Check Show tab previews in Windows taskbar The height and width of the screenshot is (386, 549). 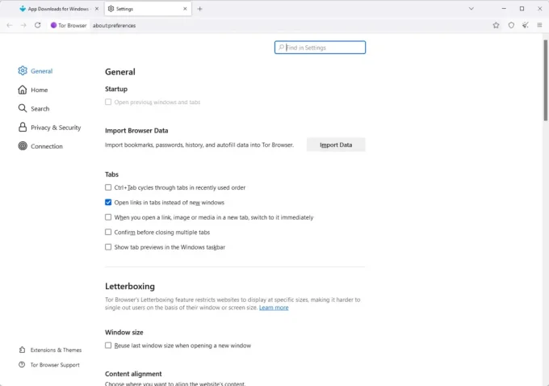[x=108, y=247]
